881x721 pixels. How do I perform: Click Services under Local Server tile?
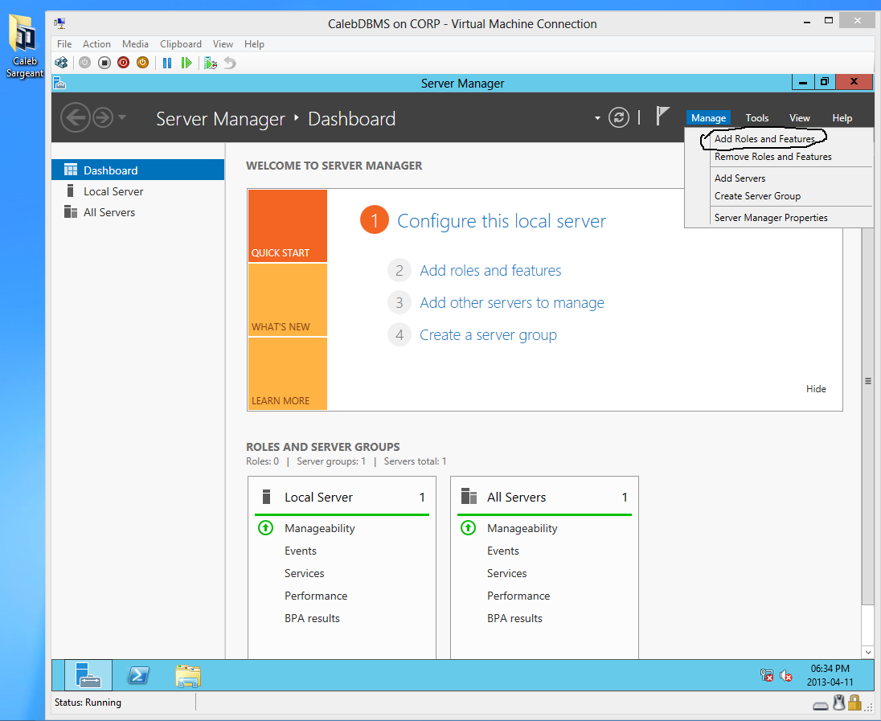pyautogui.click(x=304, y=573)
